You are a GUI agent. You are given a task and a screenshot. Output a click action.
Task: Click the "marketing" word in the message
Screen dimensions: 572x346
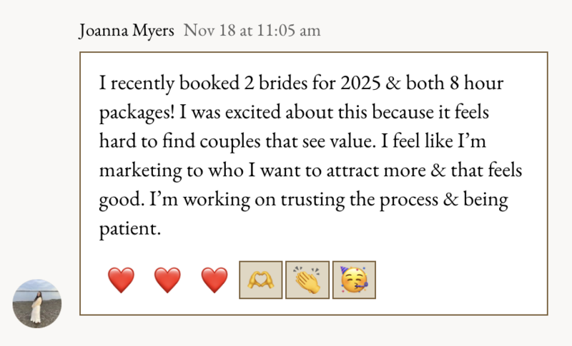click(x=140, y=171)
